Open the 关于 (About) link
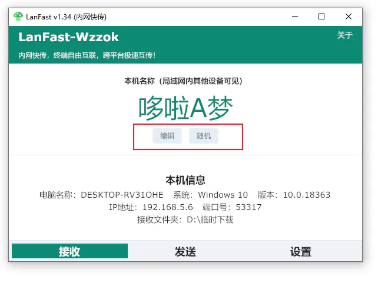The width and height of the screenshot is (388, 283). click(344, 35)
